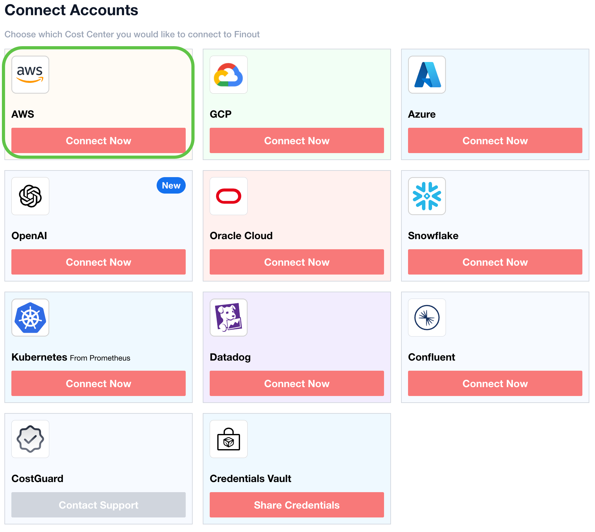Select the Datadog dog logo
This screenshot has height=532, width=595.
228,318
